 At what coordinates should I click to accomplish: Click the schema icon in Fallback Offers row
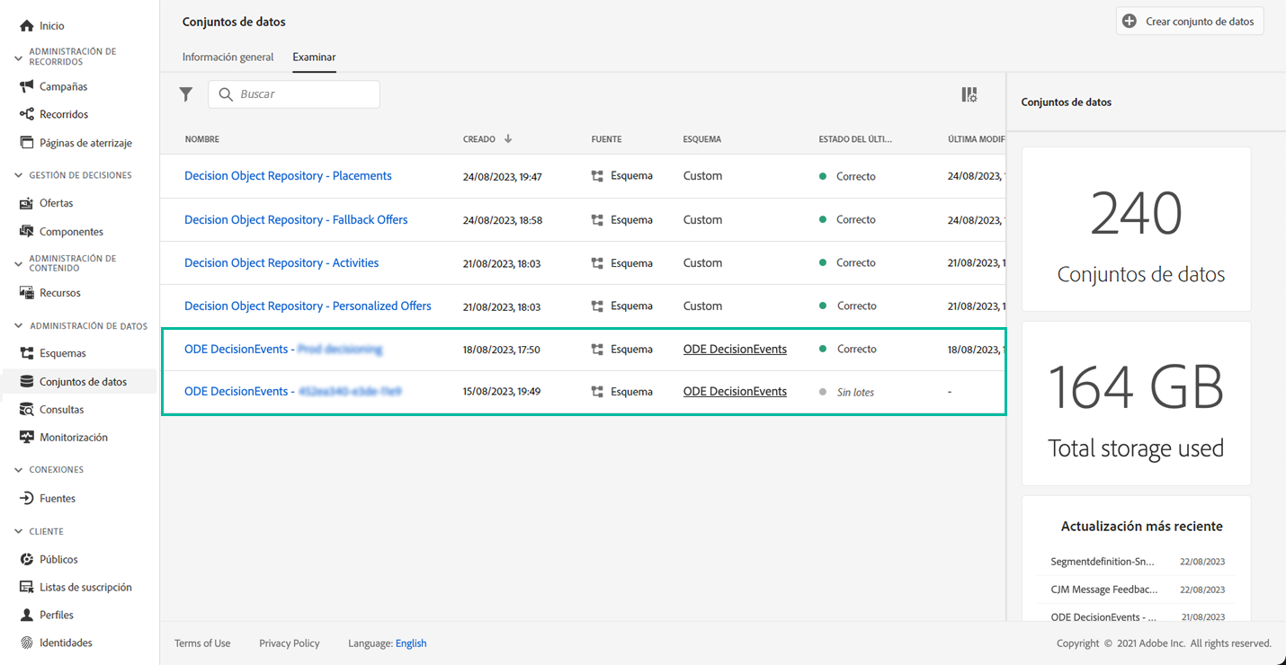click(597, 220)
